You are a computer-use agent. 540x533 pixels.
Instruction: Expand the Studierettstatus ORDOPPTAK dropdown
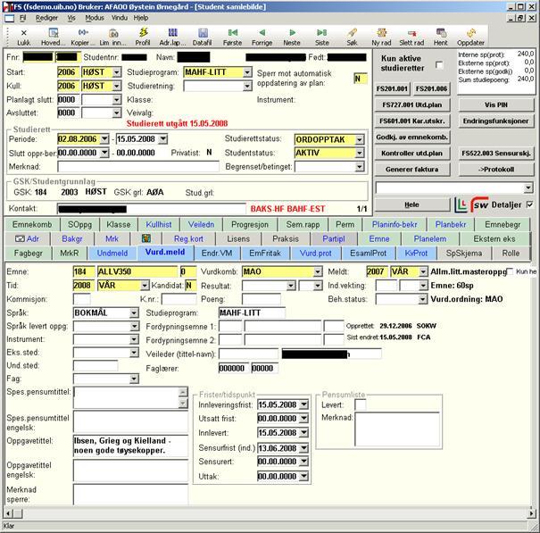360,139
